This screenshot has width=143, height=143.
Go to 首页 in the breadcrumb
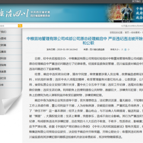coord(127,33)
